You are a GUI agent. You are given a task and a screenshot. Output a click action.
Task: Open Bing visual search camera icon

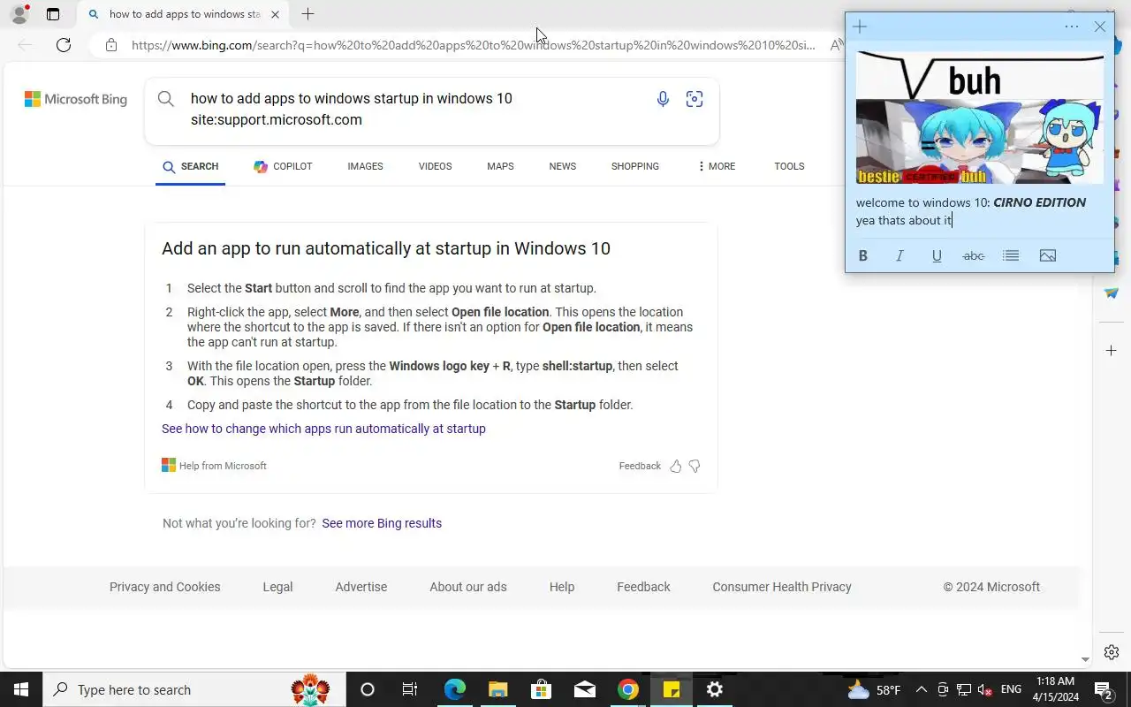695,99
